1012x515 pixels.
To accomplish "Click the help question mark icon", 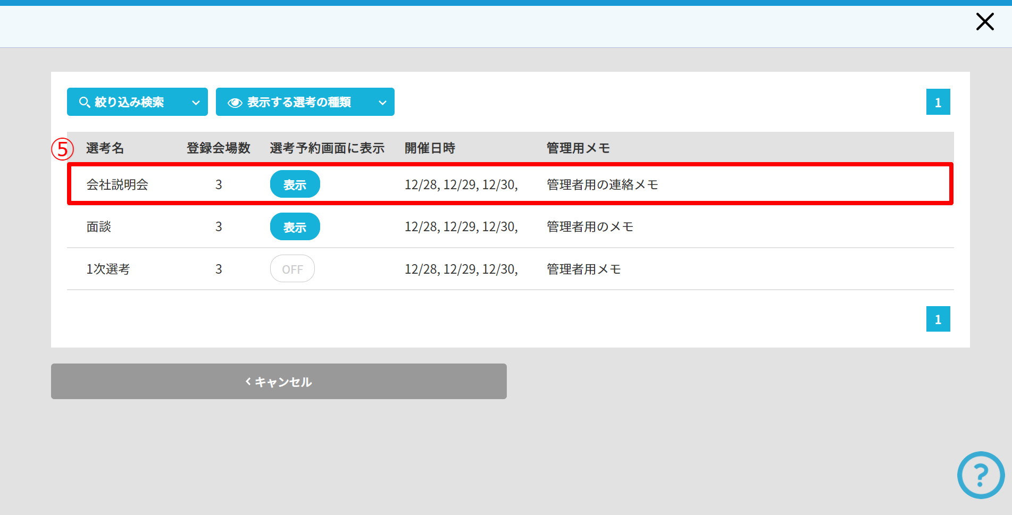I will pos(981,475).
